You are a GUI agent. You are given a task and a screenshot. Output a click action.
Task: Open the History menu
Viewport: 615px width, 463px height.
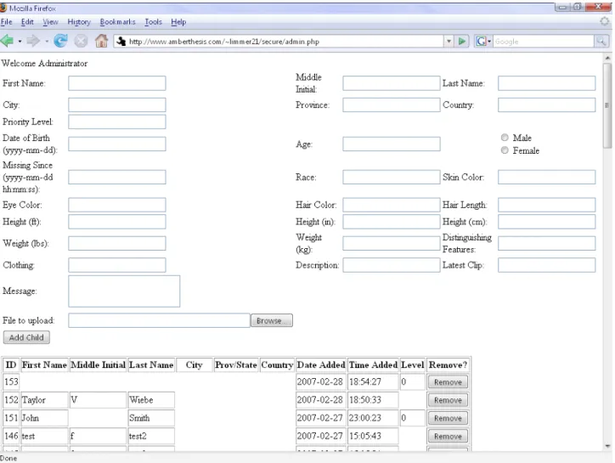(x=79, y=22)
